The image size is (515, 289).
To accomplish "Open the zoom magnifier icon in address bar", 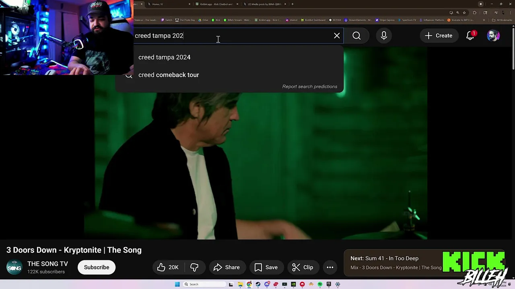I will point(458,12).
